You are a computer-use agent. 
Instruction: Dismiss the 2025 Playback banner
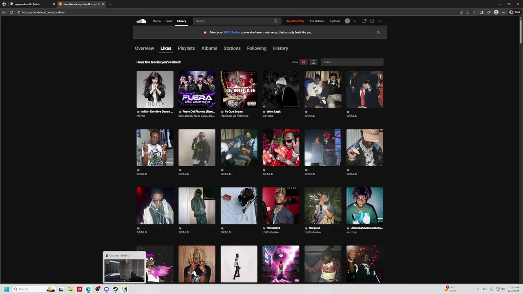pyautogui.click(x=378, y=32)
